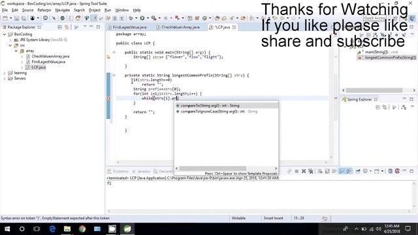Toggle Mark Occurrences in main toolbar
Image resolution: width=418 pixels, height=235 pixels.
(94, 18)
